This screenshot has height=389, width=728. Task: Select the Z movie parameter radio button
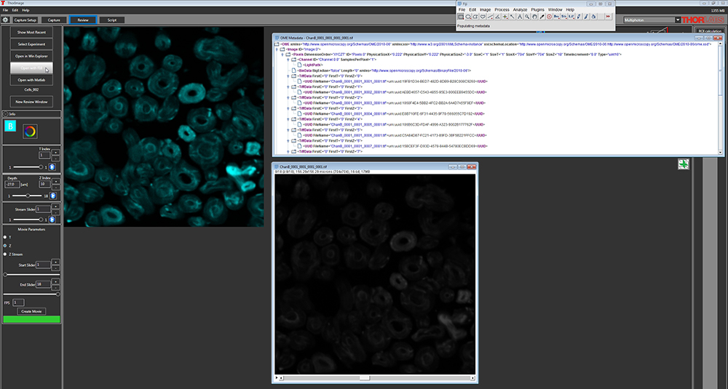(x=6, y=246)
